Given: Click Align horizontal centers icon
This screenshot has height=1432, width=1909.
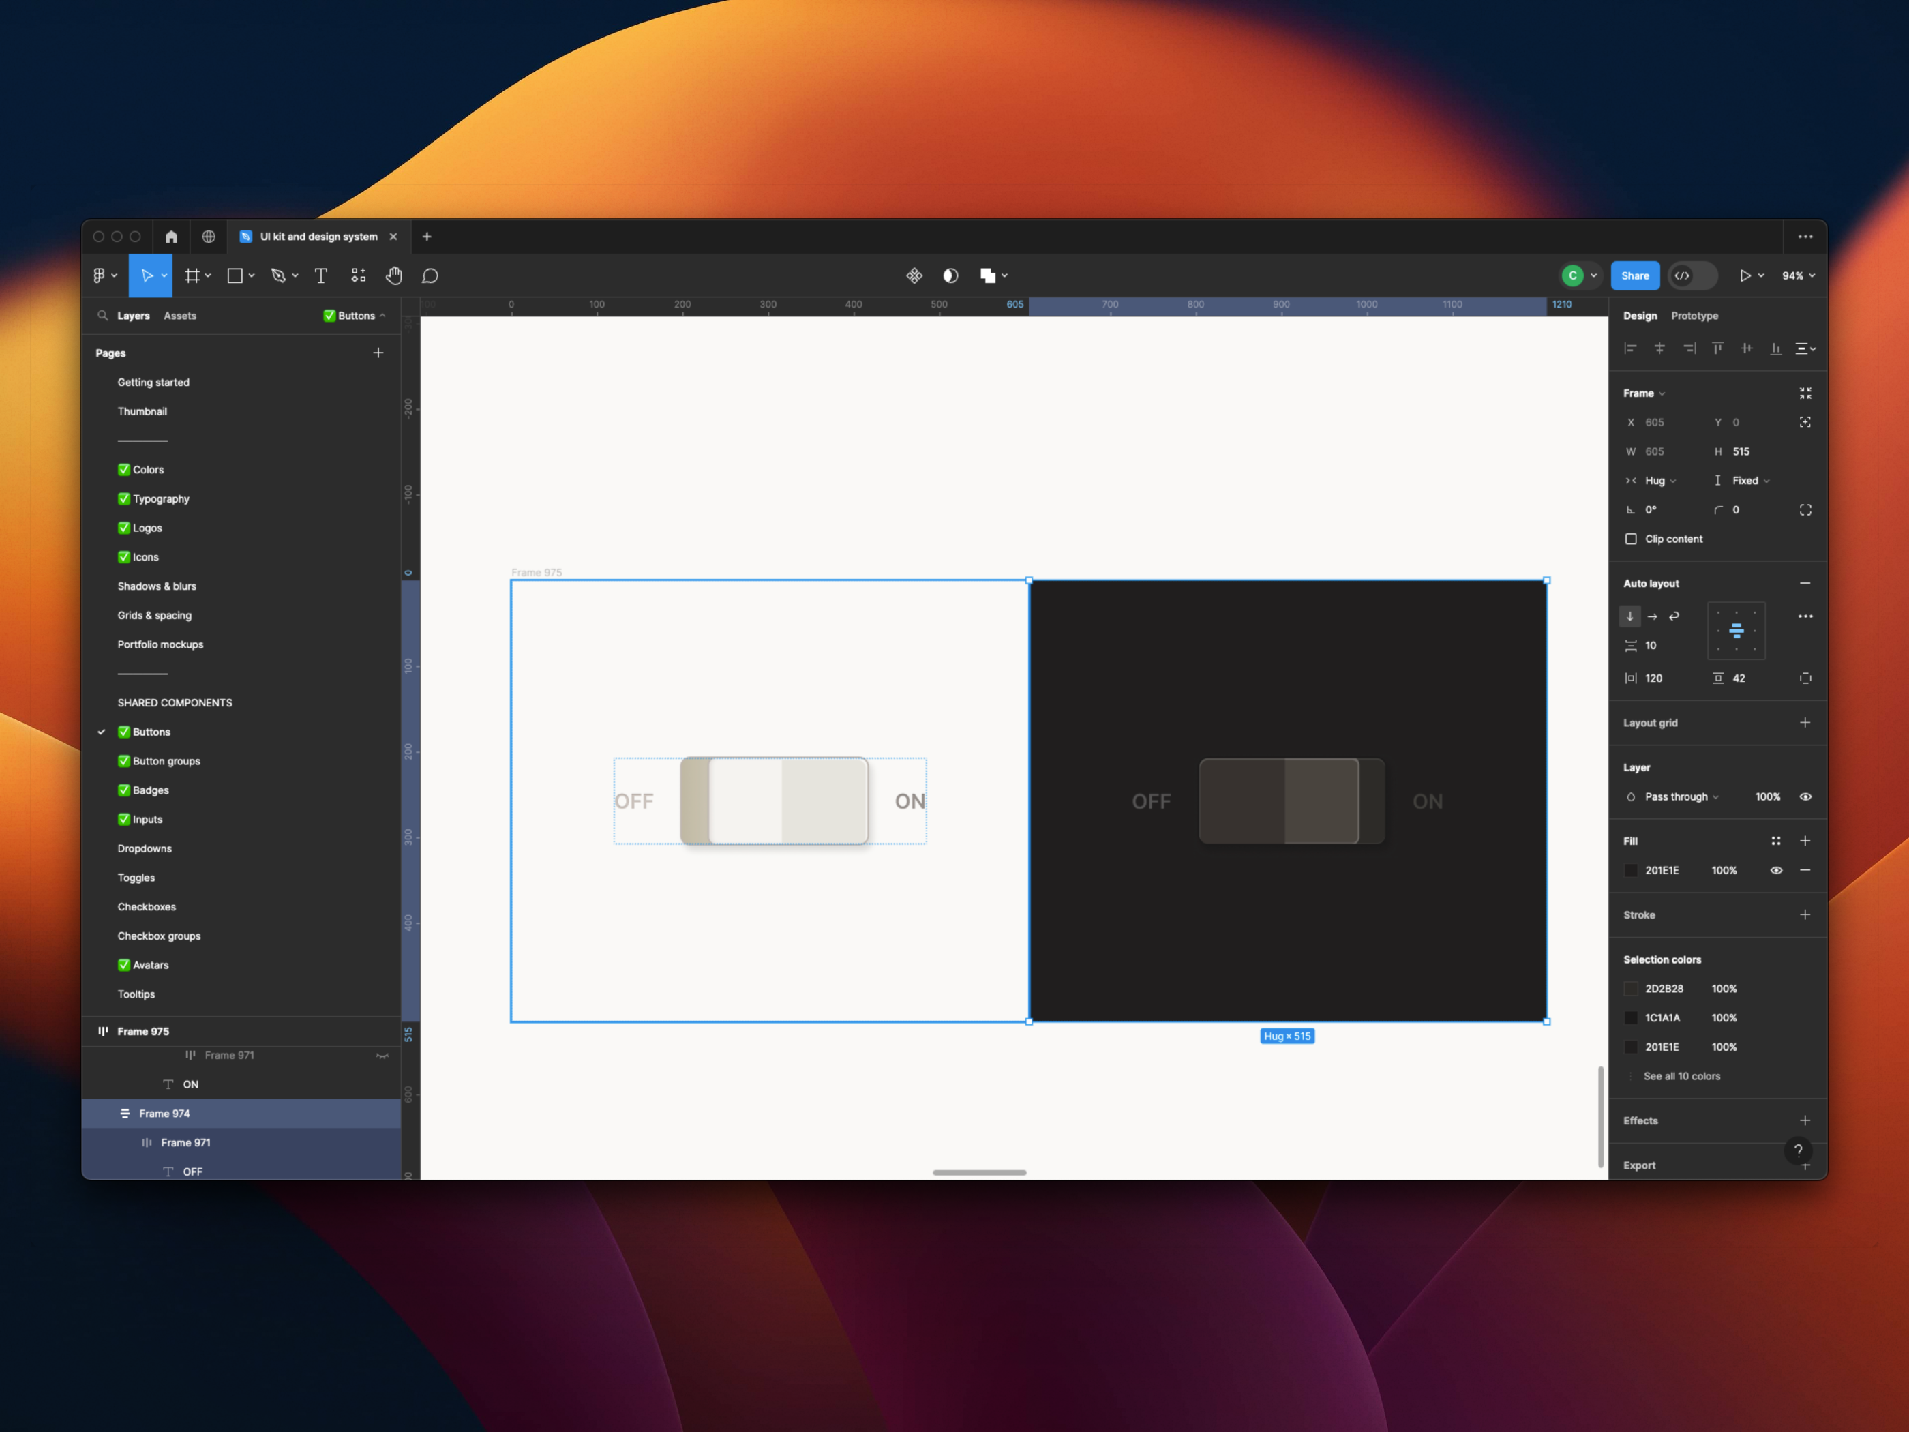Looking at the screenshot, I should tap(1659, 348).
